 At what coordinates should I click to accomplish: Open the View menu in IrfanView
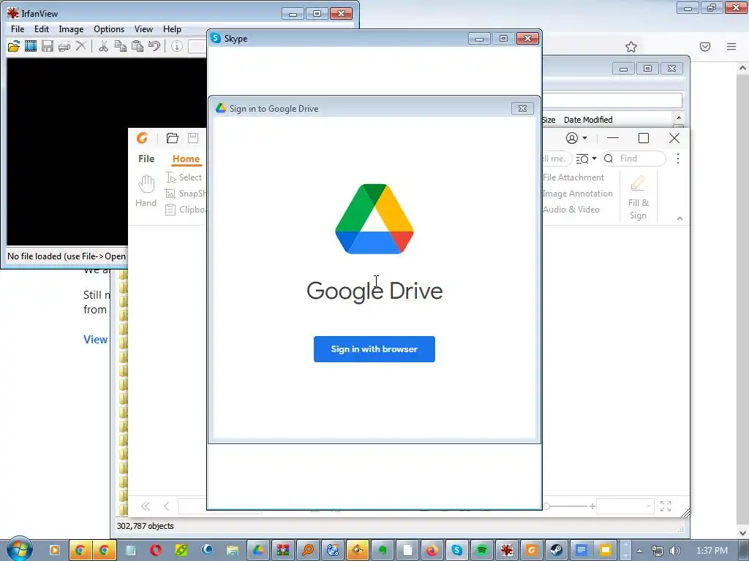coord(143,29)
